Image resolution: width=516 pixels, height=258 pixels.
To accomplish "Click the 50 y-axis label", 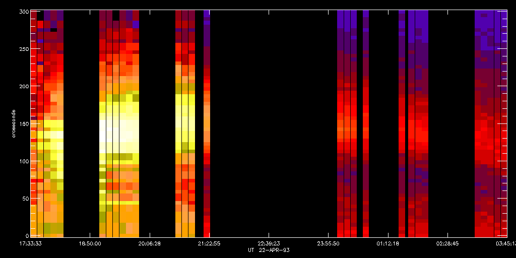I will tap(26, 199).
